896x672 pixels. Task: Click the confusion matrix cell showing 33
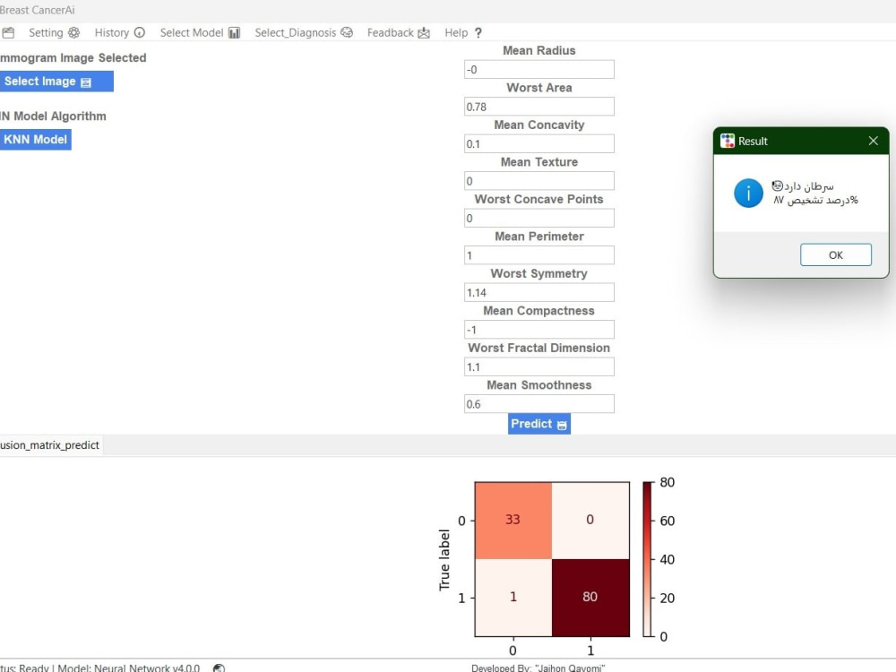[x=513, y=520]
